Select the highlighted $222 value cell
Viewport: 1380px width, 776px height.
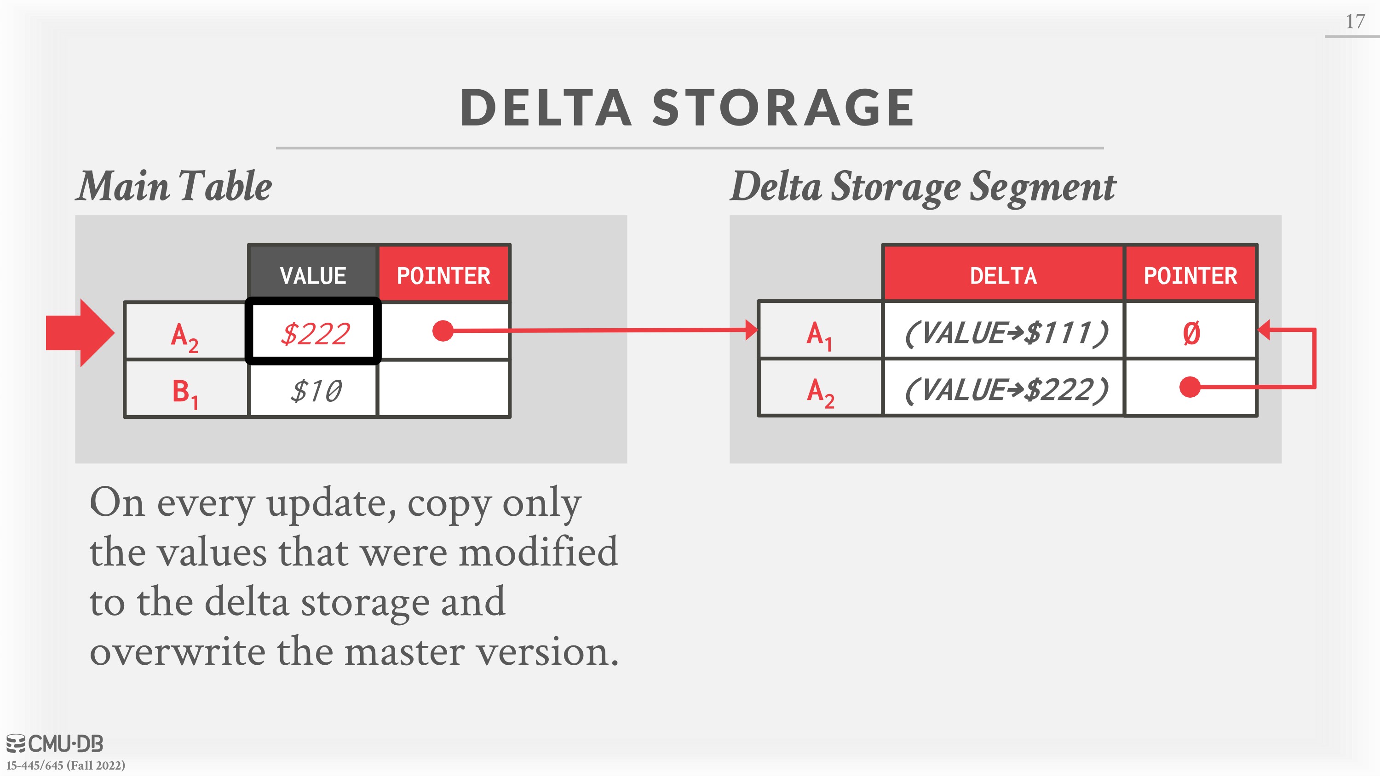tap(313, 331)
